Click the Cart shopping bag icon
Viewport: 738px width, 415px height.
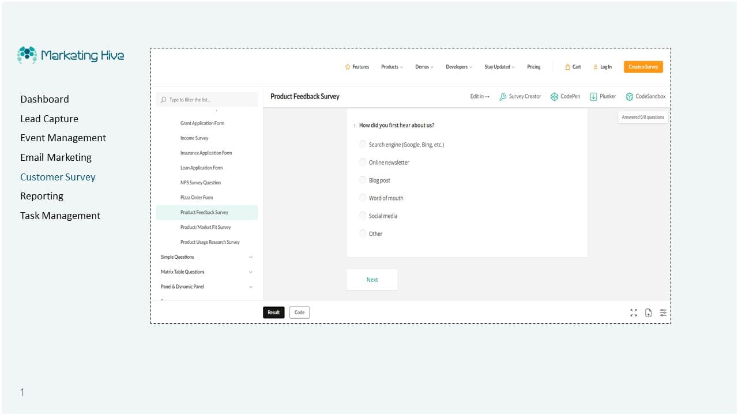[x=568, y=67]
